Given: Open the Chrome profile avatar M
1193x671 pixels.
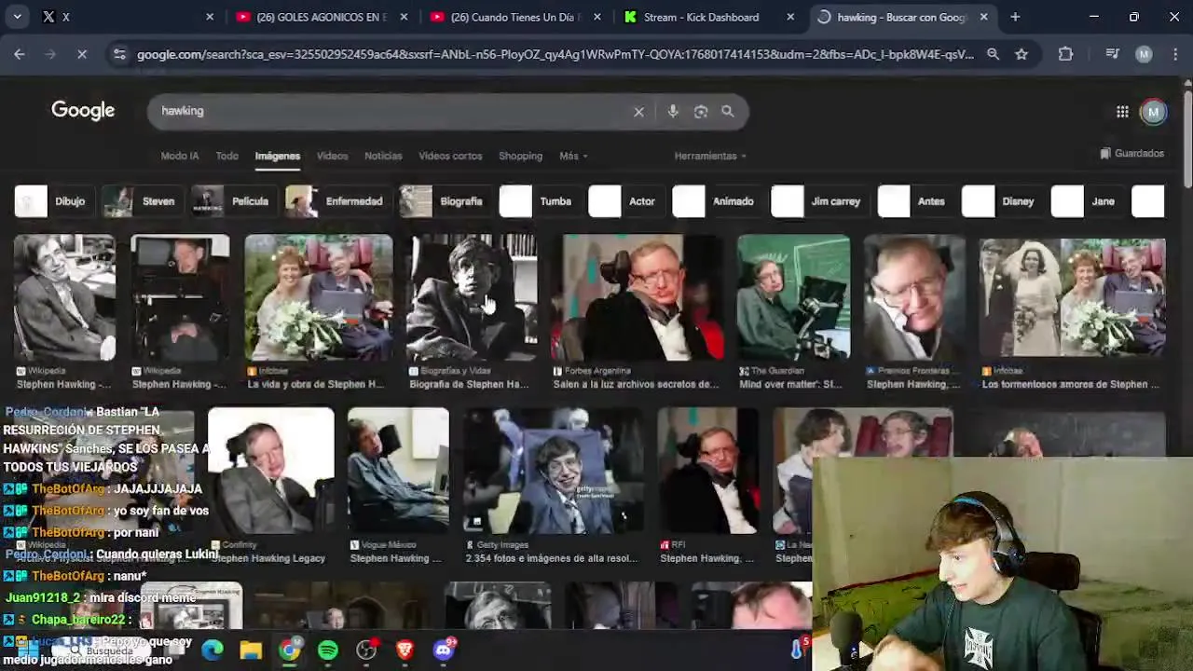Looking at the screenshot, I should 1144,54.
